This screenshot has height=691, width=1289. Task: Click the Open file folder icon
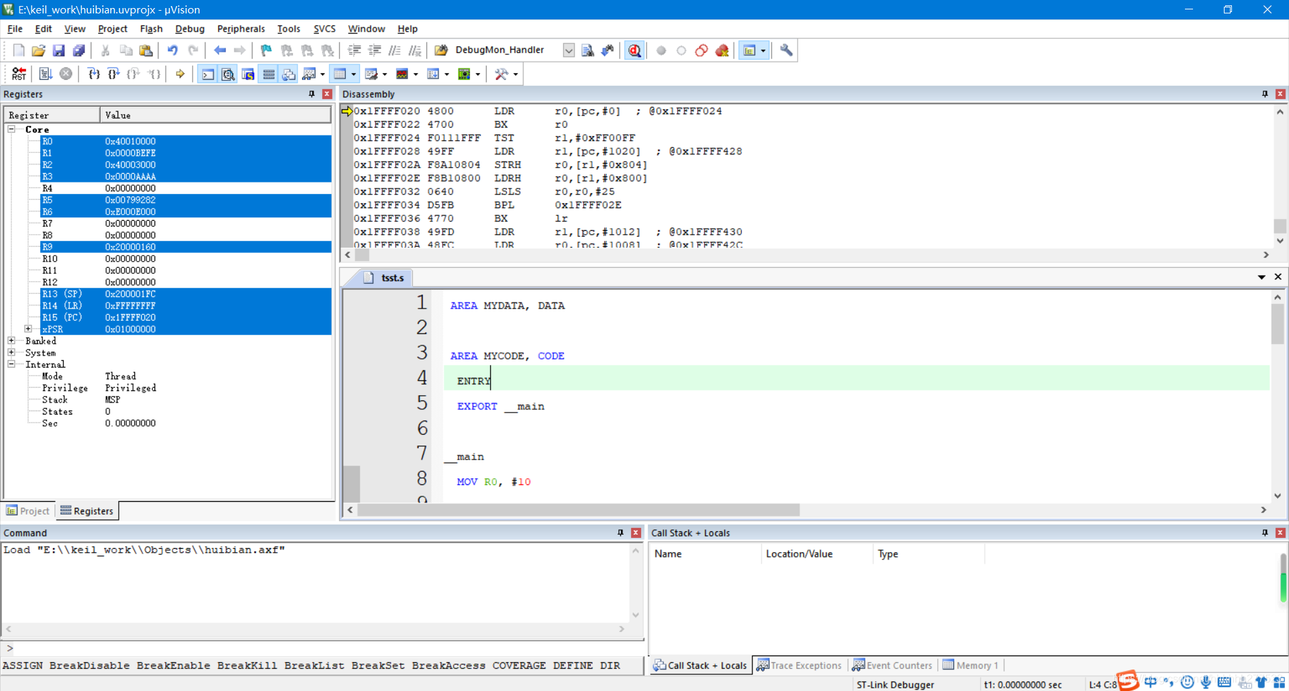click(38, 50)
